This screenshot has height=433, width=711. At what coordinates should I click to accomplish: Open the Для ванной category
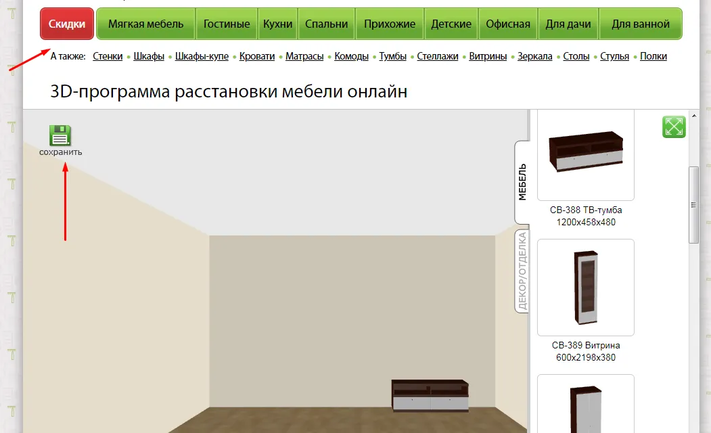coord(640,24)
